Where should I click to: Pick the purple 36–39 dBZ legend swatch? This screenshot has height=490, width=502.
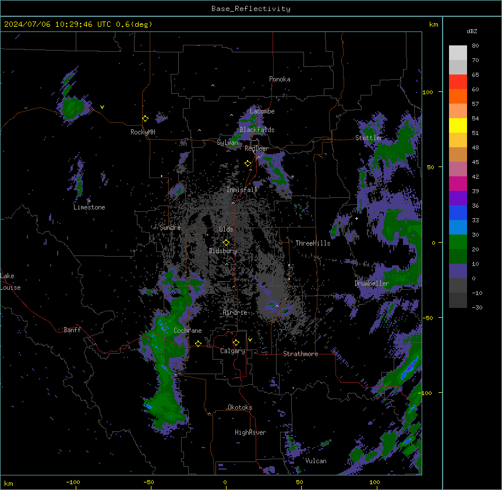click(x=458, y=198)
